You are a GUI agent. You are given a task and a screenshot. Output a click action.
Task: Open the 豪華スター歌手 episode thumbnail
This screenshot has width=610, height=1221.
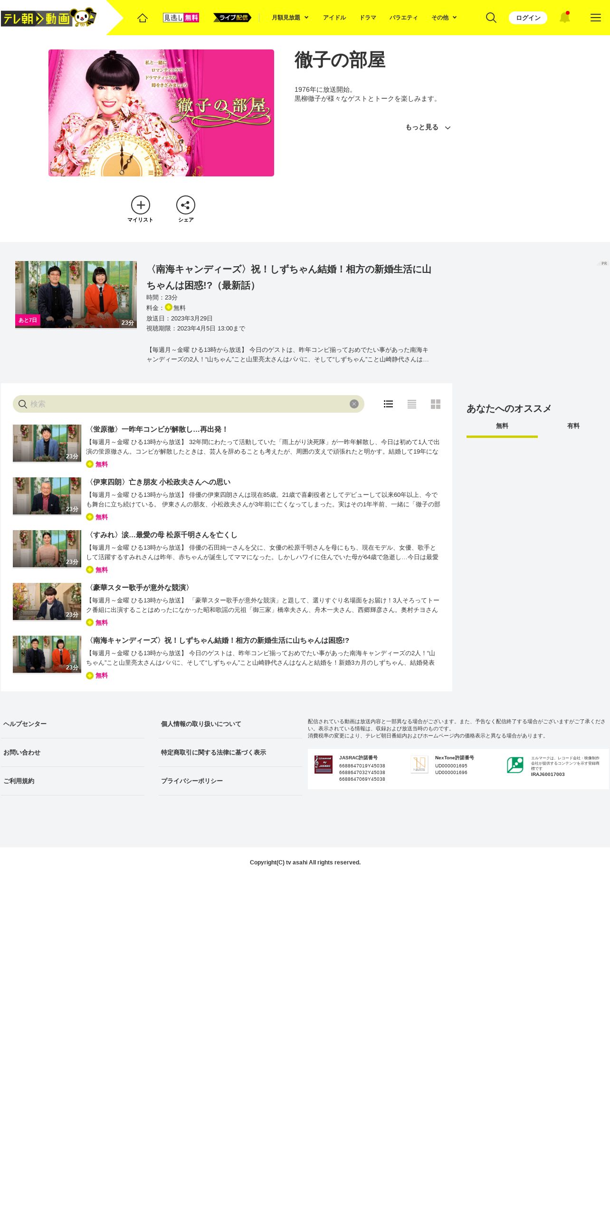(x=47, y=601)
